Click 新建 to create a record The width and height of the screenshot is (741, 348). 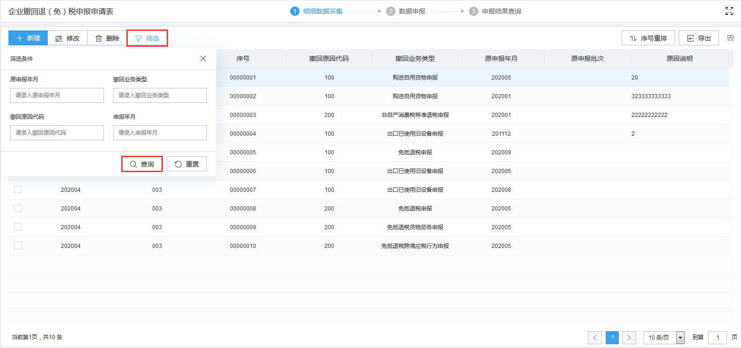pyautogui.click(x=28, y=38)
